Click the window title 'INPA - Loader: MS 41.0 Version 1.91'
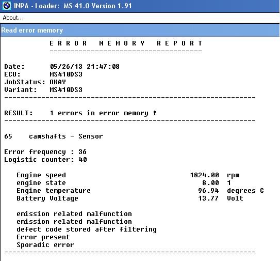This screenshot has width=280, height=261. click(x=73, y=6)
